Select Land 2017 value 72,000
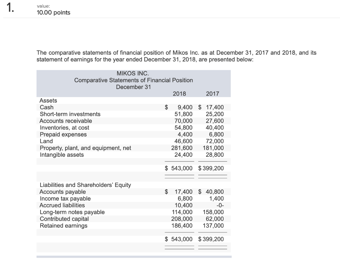 (215, 141)
